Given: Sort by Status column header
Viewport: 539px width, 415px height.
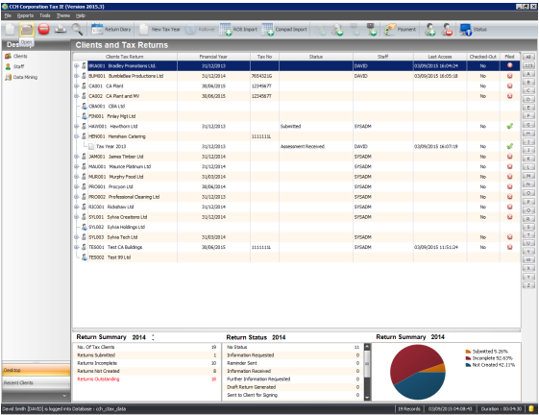Looking at the screenshot, I should click(316, 57).
